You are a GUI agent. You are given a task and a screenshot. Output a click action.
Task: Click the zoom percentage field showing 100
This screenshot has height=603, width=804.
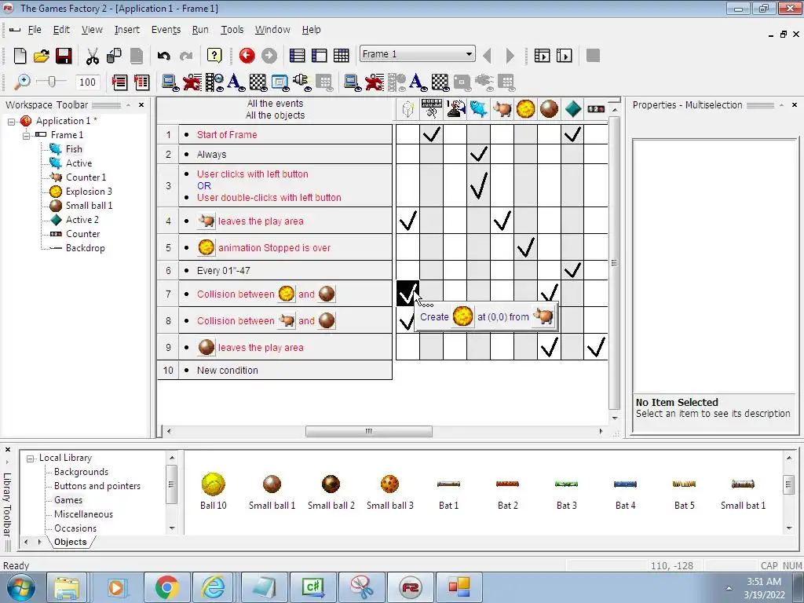click(x=87, y=82)
